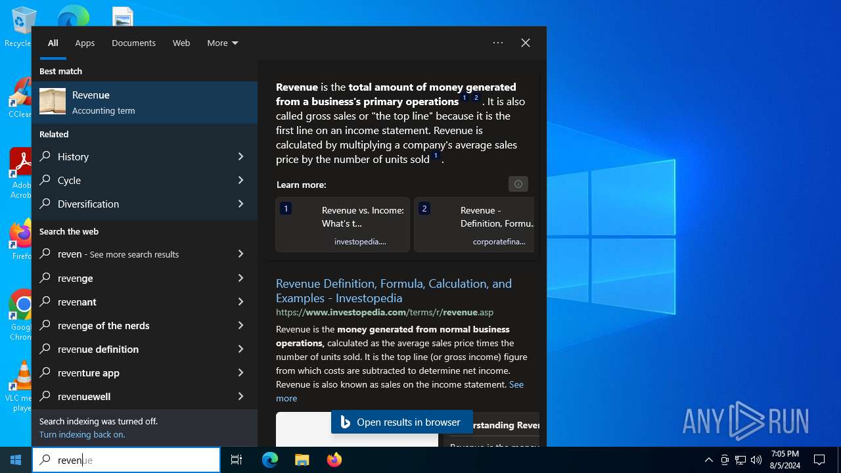Switch to the All tab
Viewport: 841px width, 473px height.
53,43
